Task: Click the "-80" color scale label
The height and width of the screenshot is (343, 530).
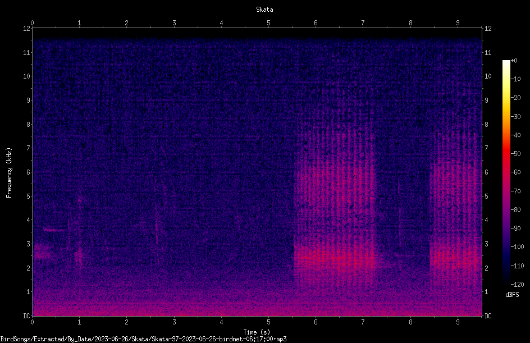Action: (515, 210)
